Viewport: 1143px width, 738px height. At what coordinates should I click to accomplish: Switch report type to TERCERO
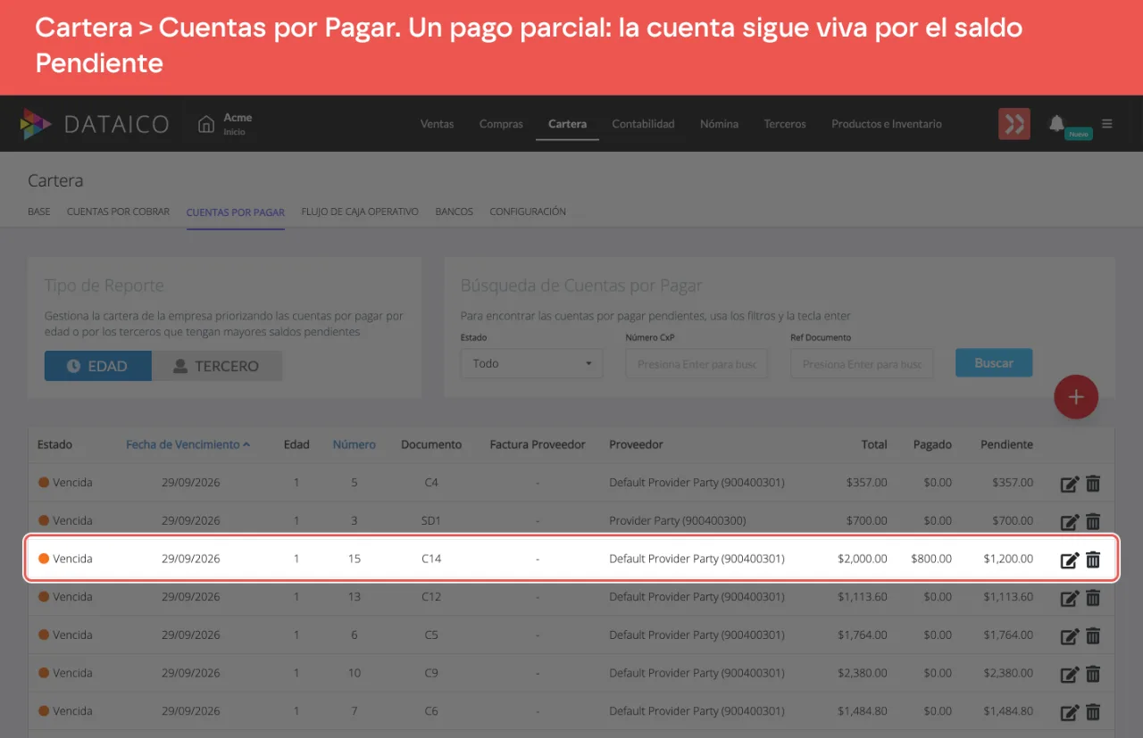click(x=217, y=366)
